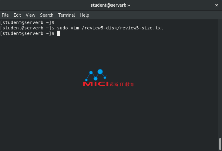Click the first empty prompt line
222x151 pixels.
pos(27,22)
